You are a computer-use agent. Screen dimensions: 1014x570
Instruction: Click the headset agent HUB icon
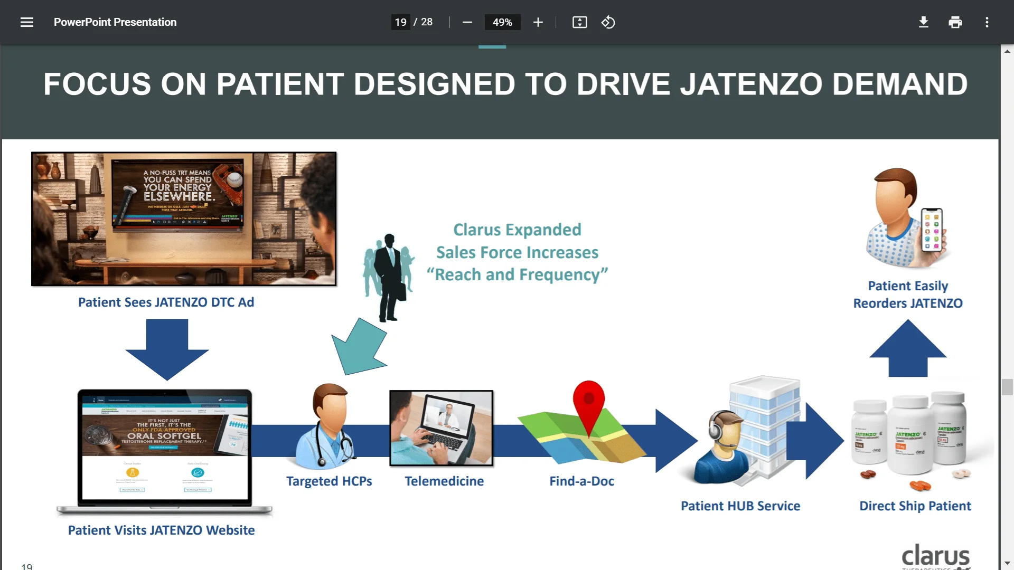(x=722, y=448)
